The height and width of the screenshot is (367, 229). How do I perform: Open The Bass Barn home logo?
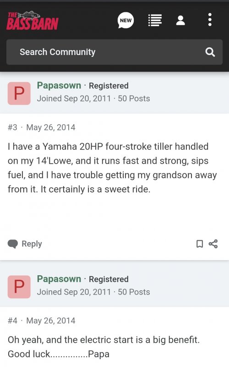click(x=33, y=21)
